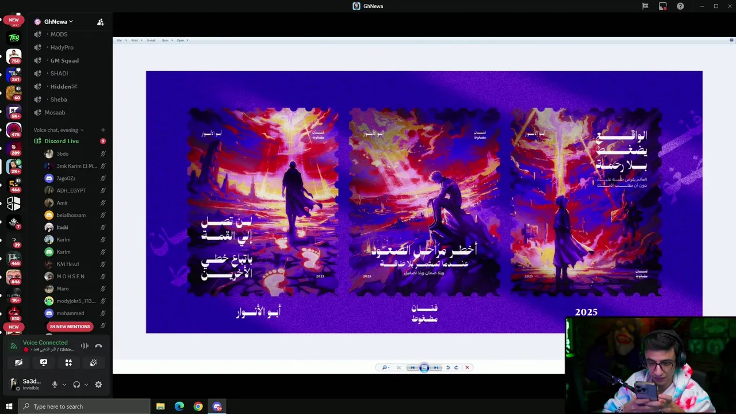Join Mosaab voice channel

click(55, 113)
